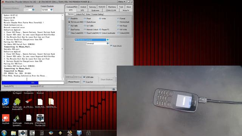Open the Windows Start menu orb
Image resolution: width=242 pixels, height=136 pixels.
point(4,133)
